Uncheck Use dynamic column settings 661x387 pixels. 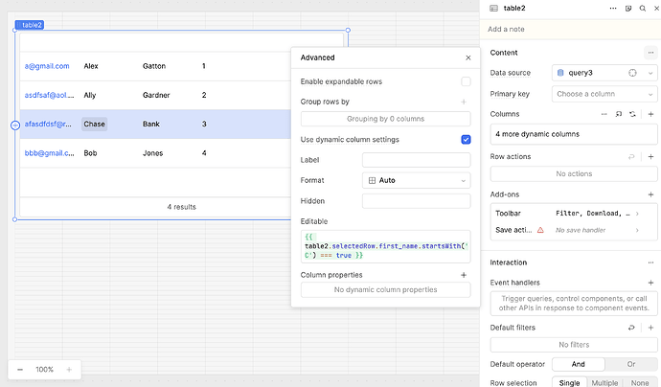466,140
